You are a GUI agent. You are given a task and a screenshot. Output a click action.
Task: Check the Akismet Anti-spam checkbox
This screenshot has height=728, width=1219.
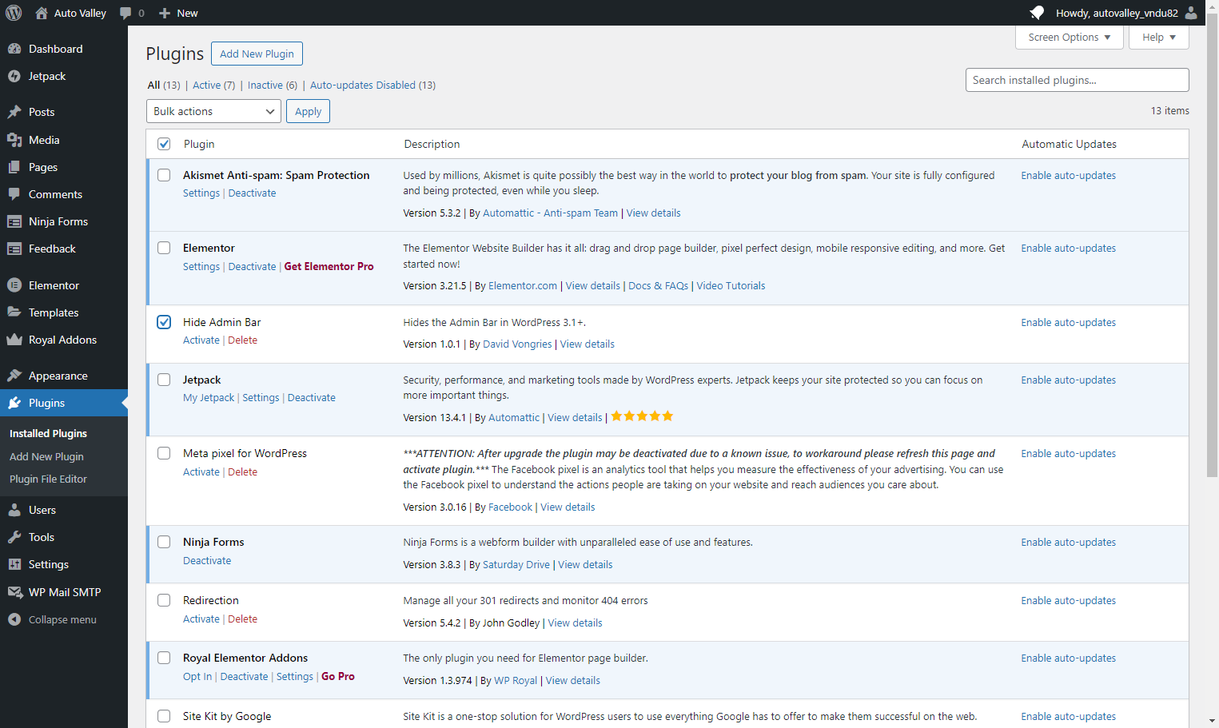164,175
